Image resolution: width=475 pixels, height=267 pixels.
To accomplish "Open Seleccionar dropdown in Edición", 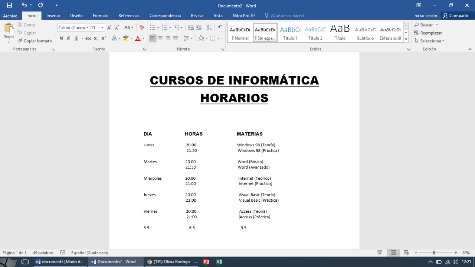I will pyautogui.click(x=429, y=41).
